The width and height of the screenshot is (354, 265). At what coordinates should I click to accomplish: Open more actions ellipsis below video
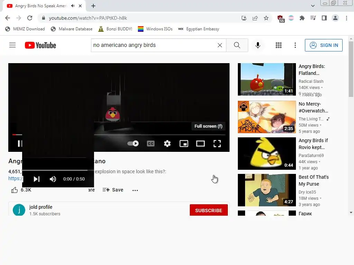[x=135, y=190]
